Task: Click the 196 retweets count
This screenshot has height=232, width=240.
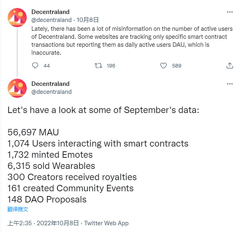Action: [111, 65]
